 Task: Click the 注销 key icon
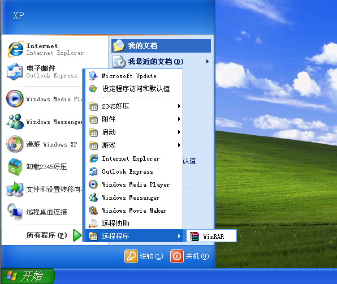tap(131, 256)
